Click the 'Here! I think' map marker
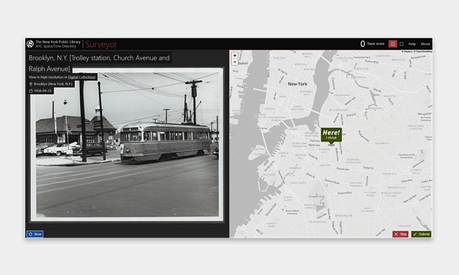Screen dimensions: 459x275 (x=331, y=134)
